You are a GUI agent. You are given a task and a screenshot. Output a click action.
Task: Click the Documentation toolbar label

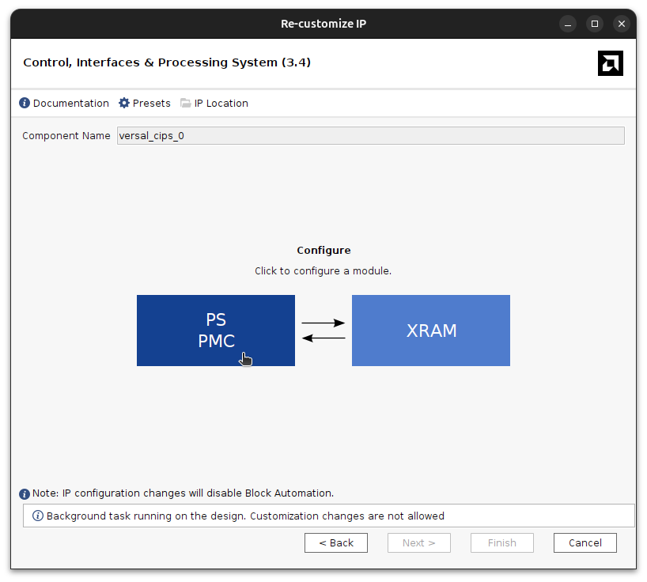click(x=71, y=103)
